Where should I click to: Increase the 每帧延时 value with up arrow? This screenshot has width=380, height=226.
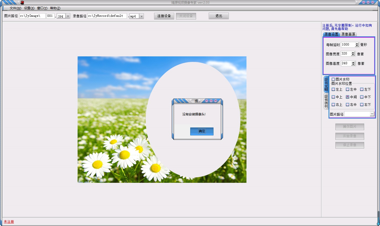357,43
